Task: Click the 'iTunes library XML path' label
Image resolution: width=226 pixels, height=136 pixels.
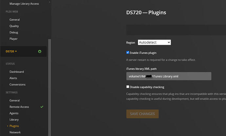Action: click(141, 69)
